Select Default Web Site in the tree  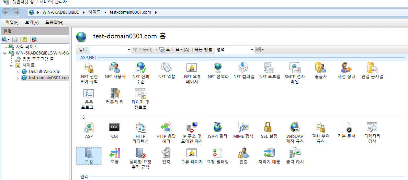(45, 71)
